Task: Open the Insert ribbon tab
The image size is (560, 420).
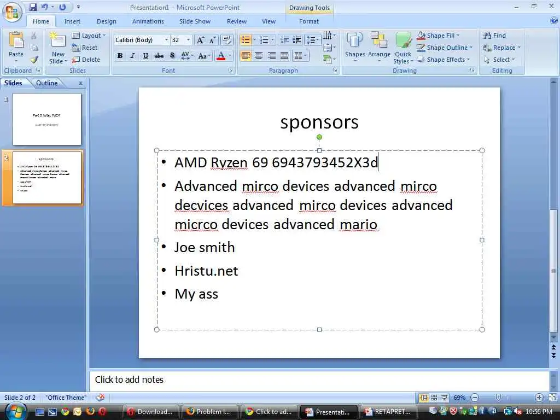Action: [72, 21]
